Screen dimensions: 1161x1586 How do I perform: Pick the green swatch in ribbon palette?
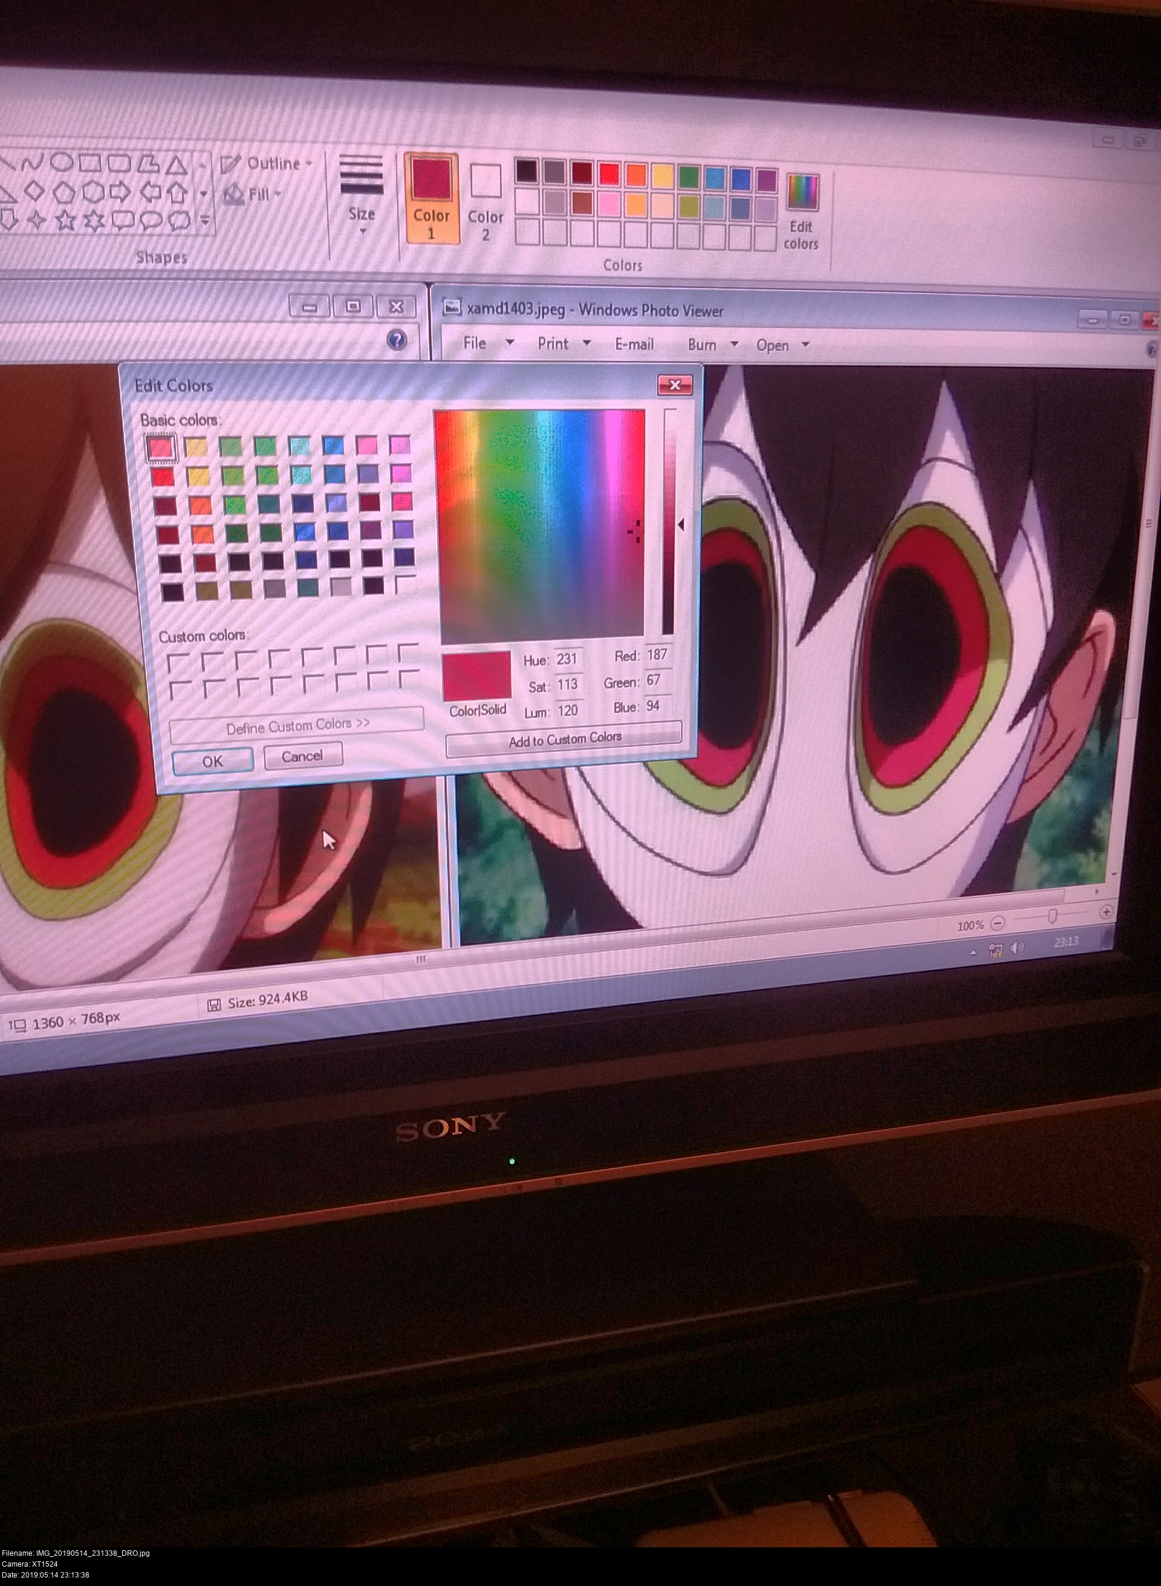[688, 176]
